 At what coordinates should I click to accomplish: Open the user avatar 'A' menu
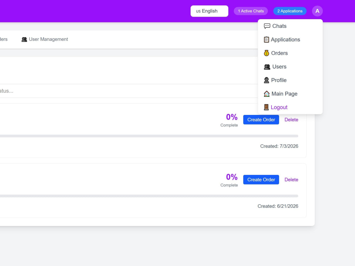tap(317, 11)
